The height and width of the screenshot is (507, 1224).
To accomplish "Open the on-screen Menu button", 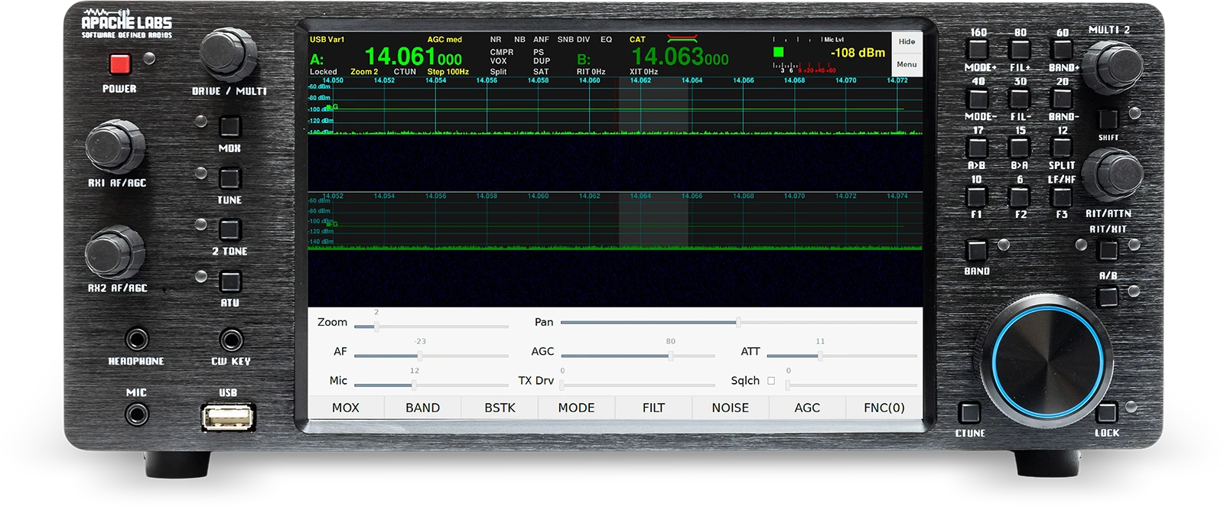I will click(x=907, y=65).
